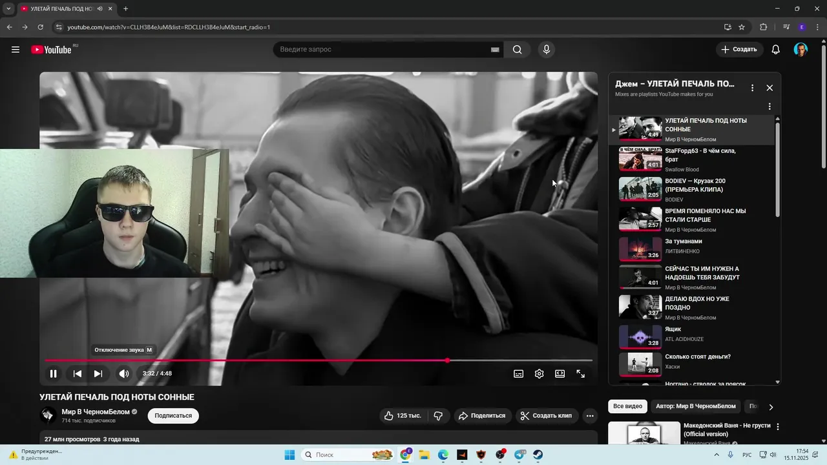Skip to the previous video

click(77, 373)
